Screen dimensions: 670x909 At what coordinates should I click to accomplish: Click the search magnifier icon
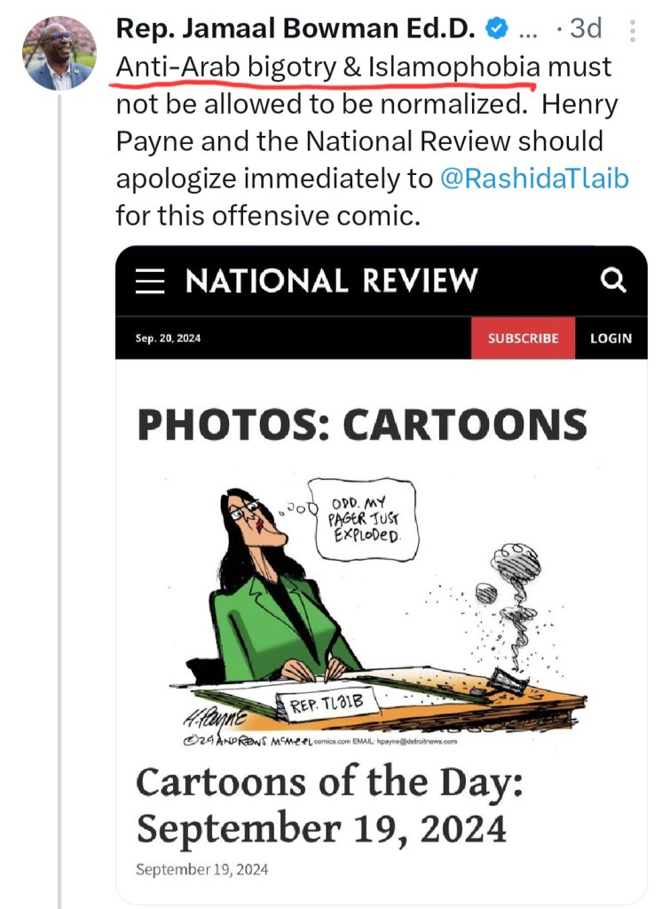tap(613, 281)
